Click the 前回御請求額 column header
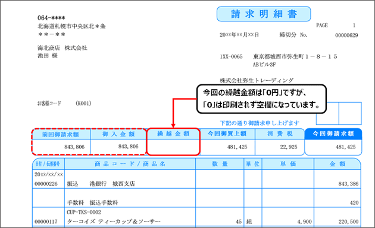The height and width of the screenshot is (228, 375). 61,135
